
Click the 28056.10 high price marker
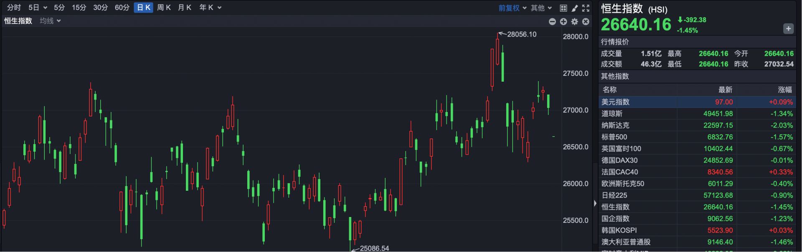pos(522,35)
